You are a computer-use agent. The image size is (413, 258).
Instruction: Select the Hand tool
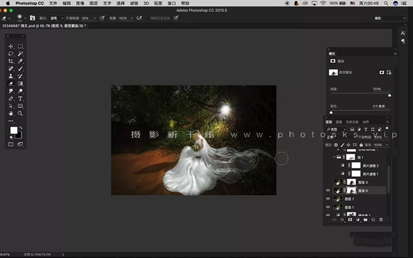(11, 113)
